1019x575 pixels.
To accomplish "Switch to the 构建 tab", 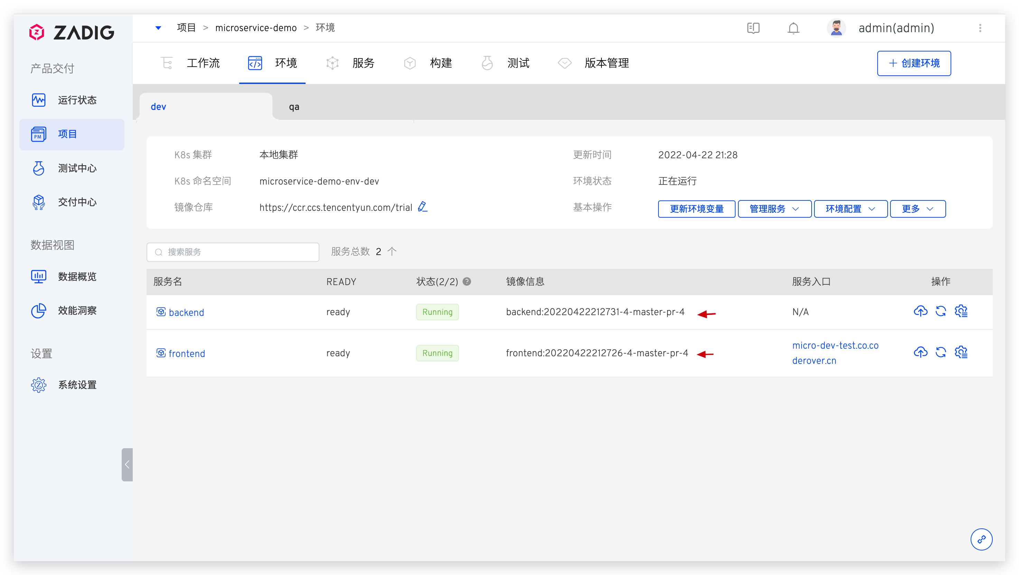I will click(428, 63).
